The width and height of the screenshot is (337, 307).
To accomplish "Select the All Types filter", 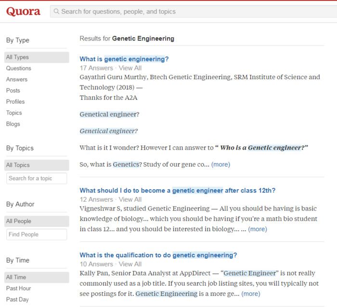I will pos(18,57).
